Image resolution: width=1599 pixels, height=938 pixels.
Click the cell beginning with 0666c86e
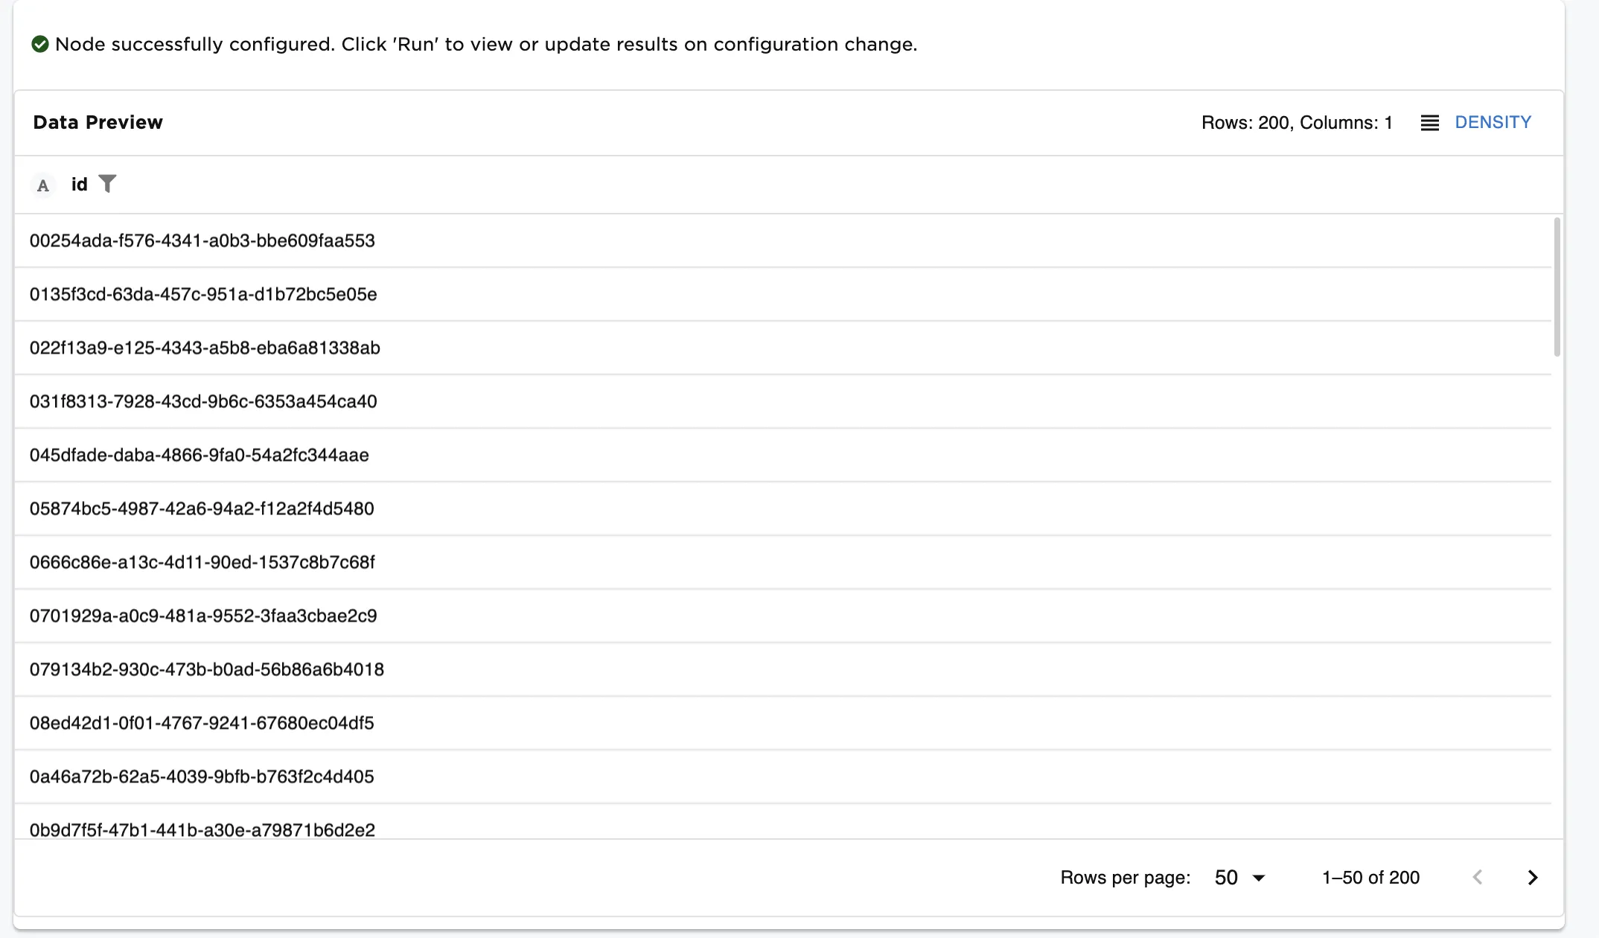[x=202, y=562]
